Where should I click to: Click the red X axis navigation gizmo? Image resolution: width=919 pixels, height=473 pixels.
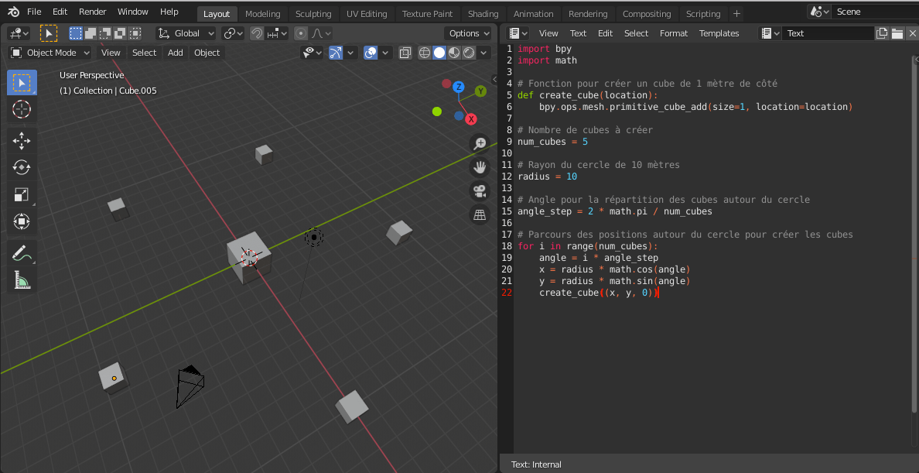click(471, 118)
